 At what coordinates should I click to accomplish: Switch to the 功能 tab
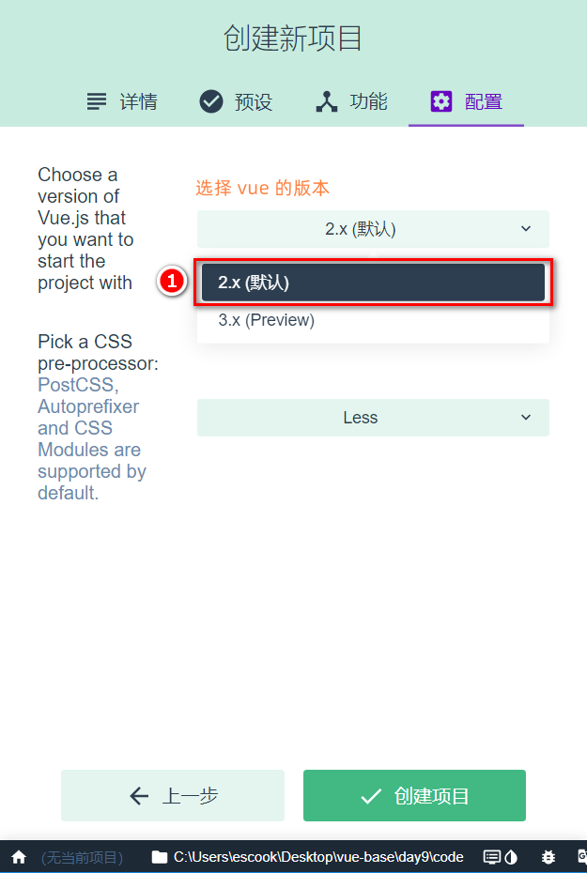pyautogui.click(x=350, y=100)
